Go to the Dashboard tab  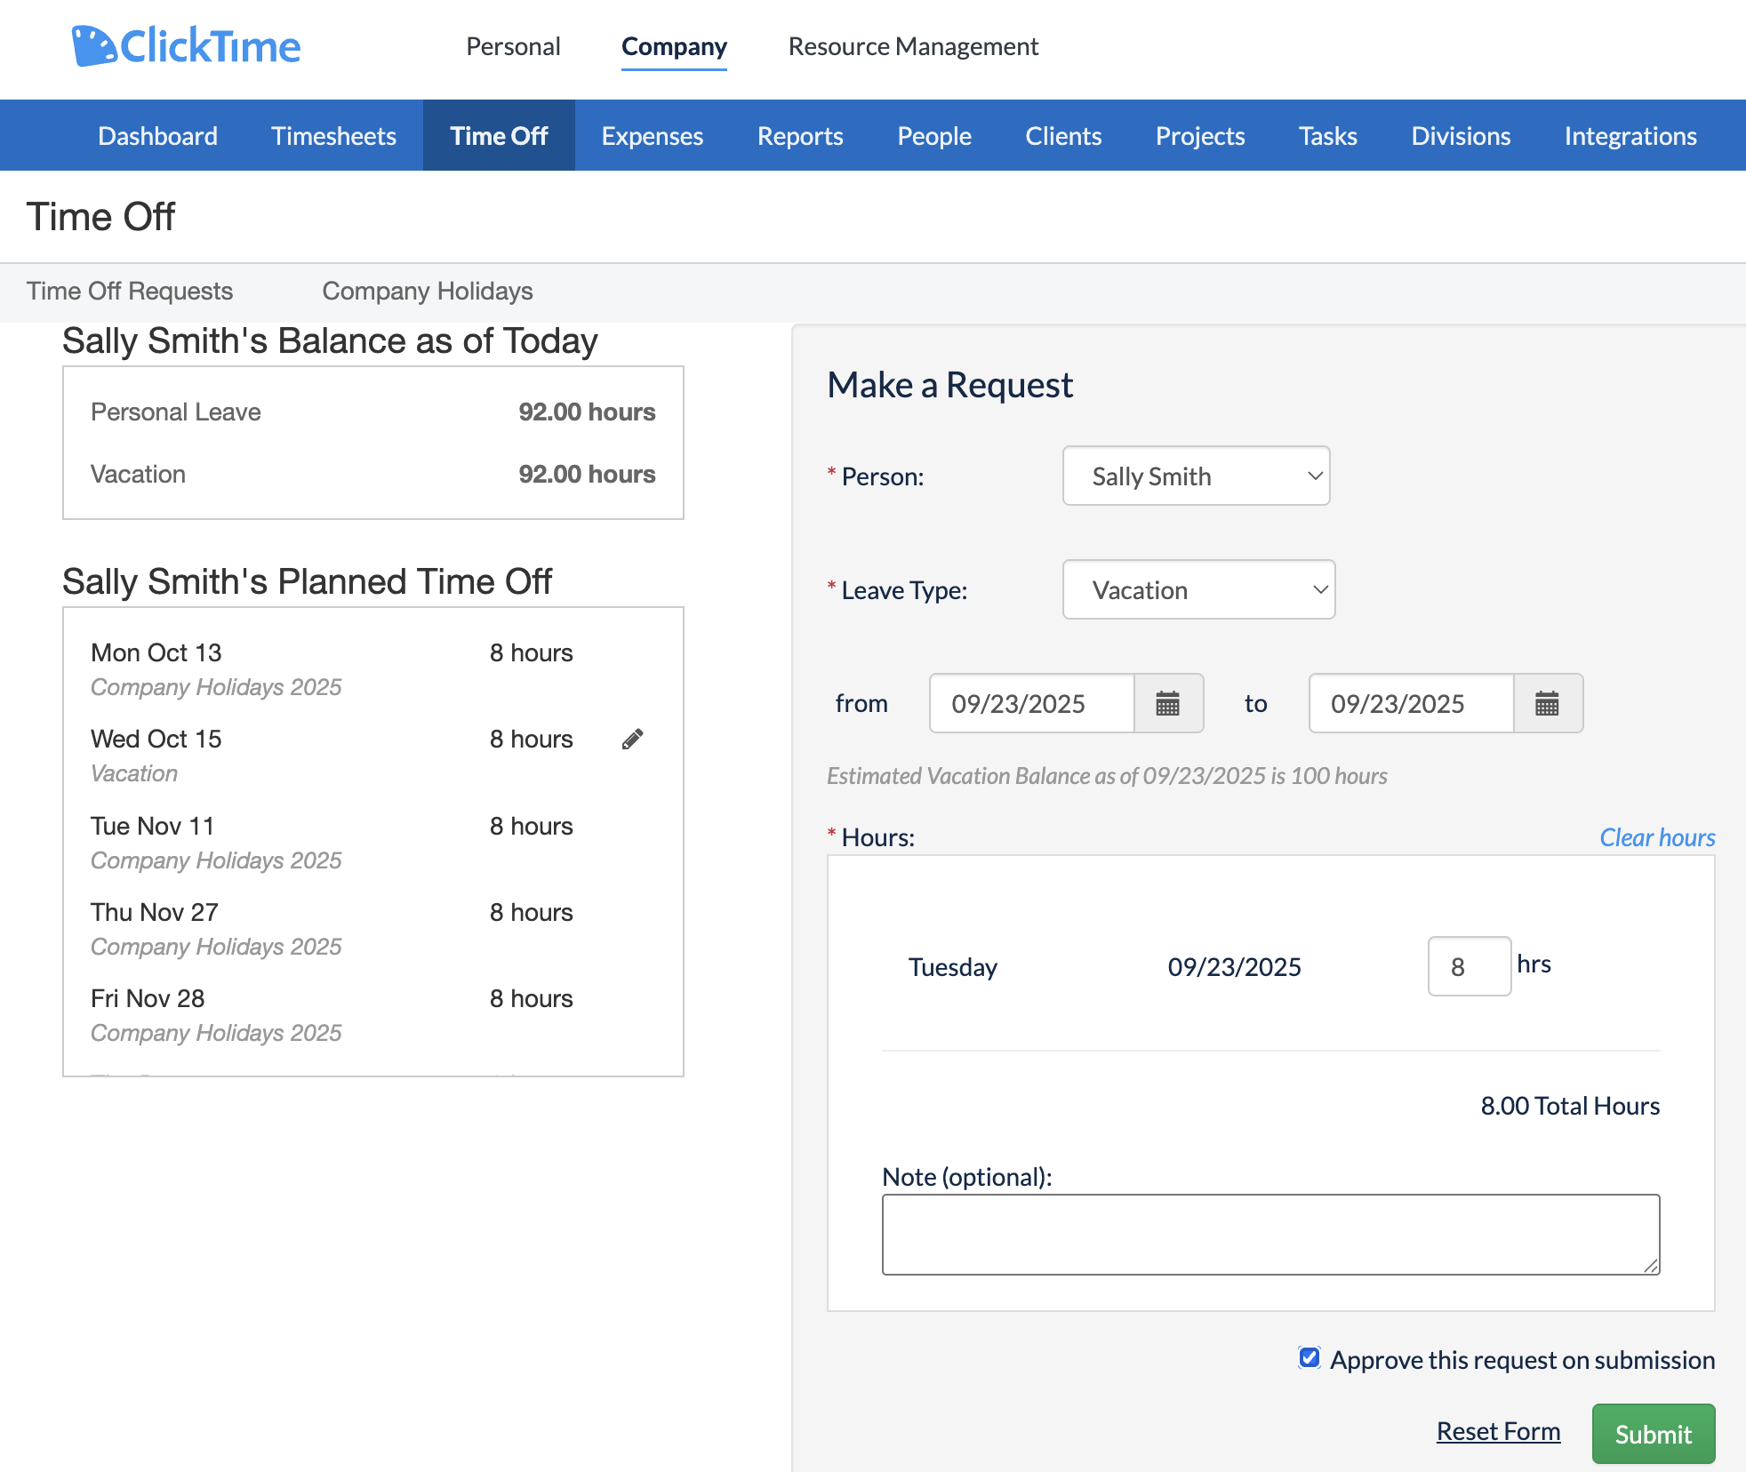point(157,135)
